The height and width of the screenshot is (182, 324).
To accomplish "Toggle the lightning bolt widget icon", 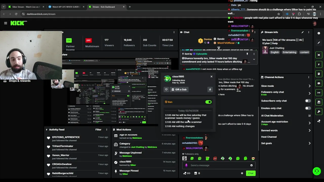I will (319, 64).
